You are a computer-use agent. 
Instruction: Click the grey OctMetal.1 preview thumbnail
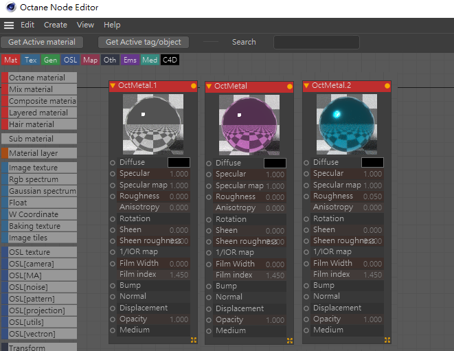[153, 124]
